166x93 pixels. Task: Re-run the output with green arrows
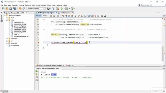(x=37, y=71)
